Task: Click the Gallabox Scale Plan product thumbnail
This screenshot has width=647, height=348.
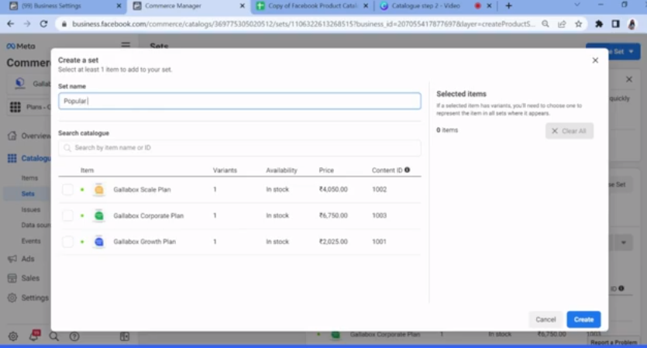Action: tap(99, 189)
